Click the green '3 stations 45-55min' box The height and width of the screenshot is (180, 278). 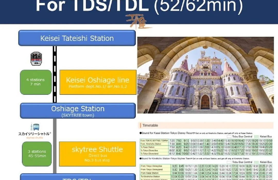click(37, 154)
